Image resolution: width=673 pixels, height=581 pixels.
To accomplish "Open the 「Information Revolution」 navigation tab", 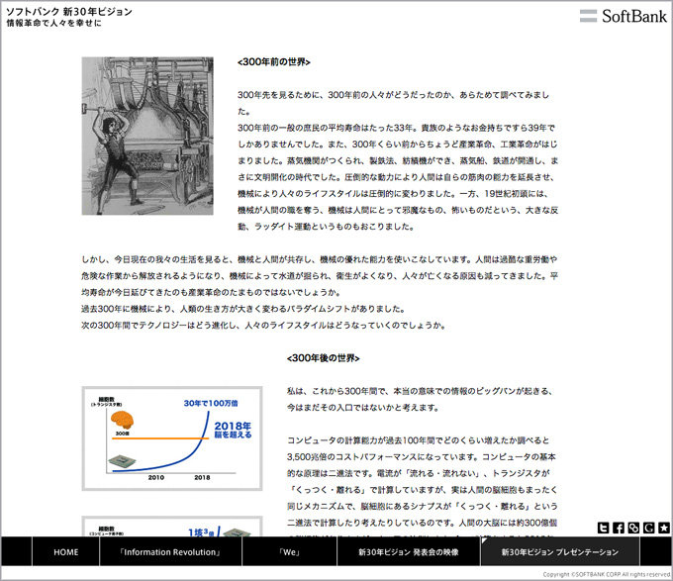I will point(170,552).
